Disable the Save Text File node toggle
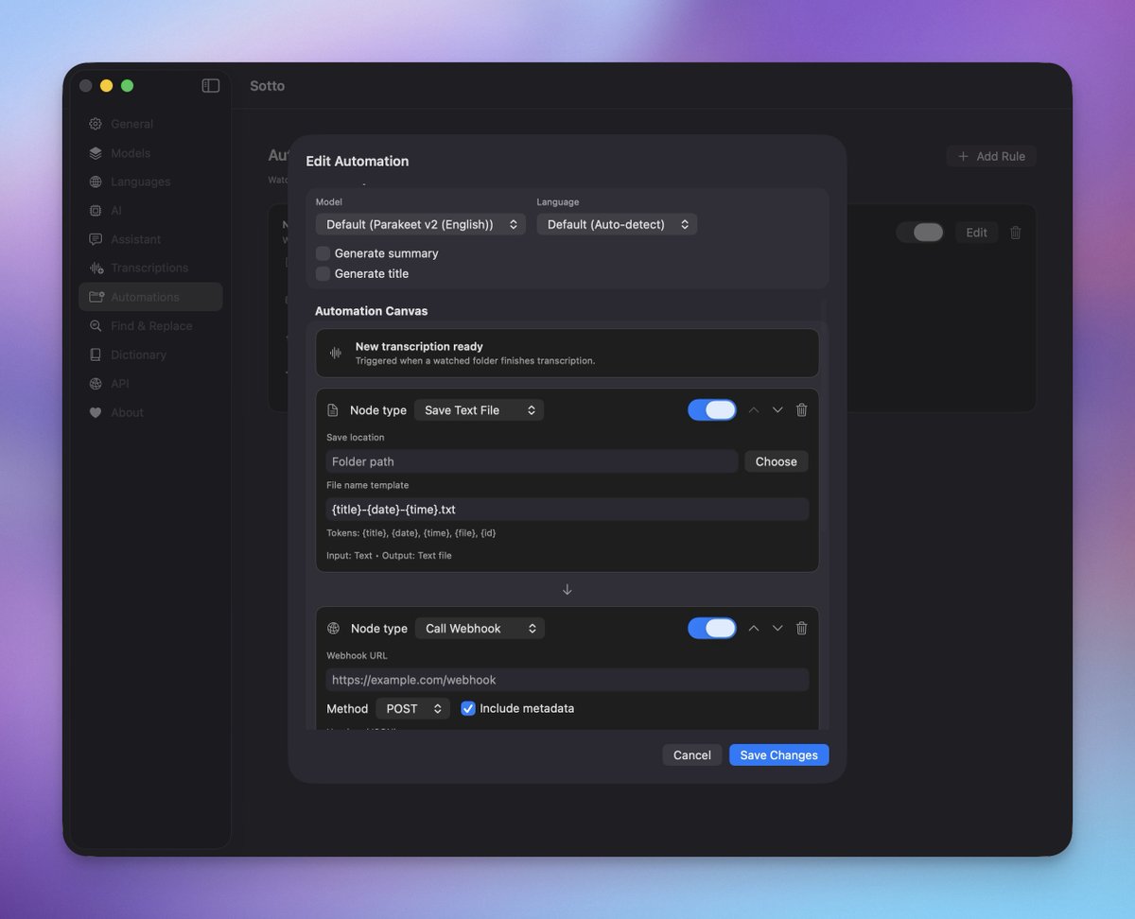The width and height of the screenshot is (1135, 919). (x=711, y=409)
